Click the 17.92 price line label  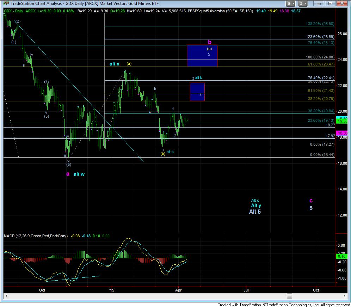tap(330, 136)
